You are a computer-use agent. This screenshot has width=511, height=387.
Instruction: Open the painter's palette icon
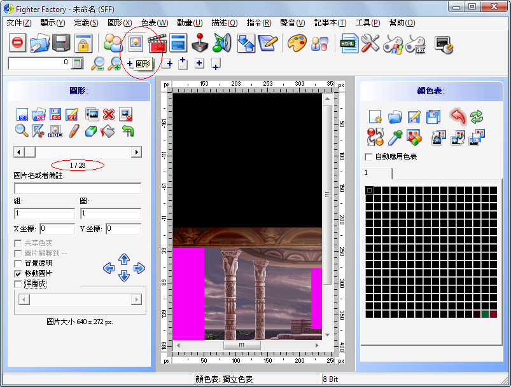(x=297, y=43)
